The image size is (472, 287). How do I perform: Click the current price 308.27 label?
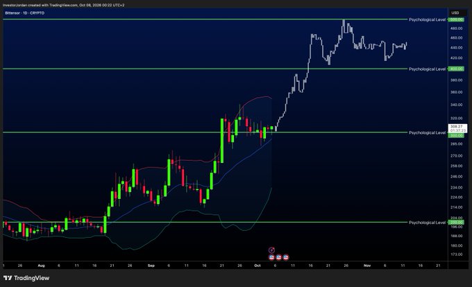tap(457, 128)
